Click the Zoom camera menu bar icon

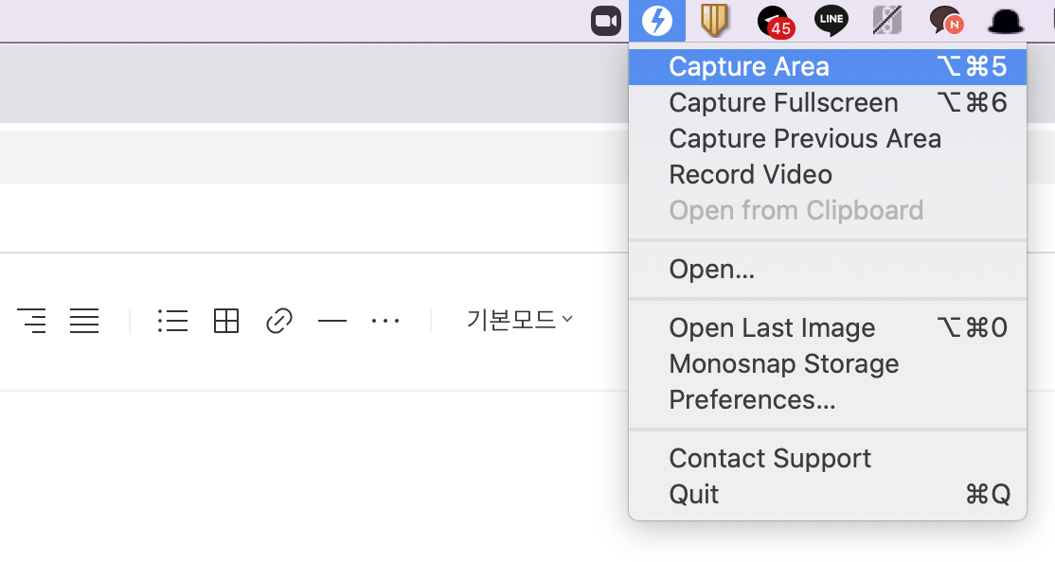tap(605, 21)
